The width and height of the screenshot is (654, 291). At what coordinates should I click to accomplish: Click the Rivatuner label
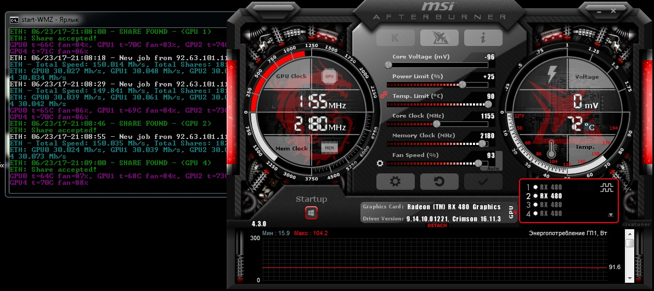click(x=636, y=224)
